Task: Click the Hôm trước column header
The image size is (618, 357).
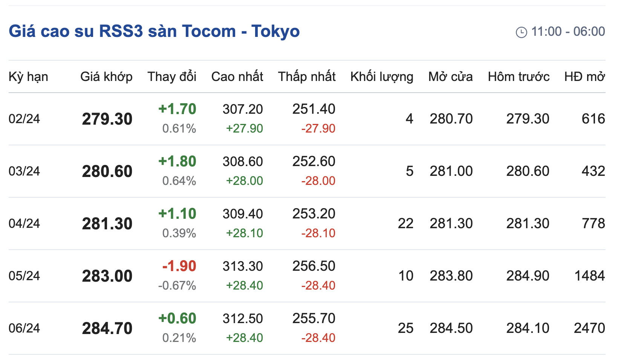Action: [519, 77]
